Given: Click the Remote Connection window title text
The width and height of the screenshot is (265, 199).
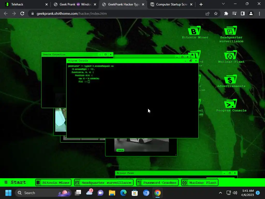Looking at the screenshot, I should [x=54, y=54].
